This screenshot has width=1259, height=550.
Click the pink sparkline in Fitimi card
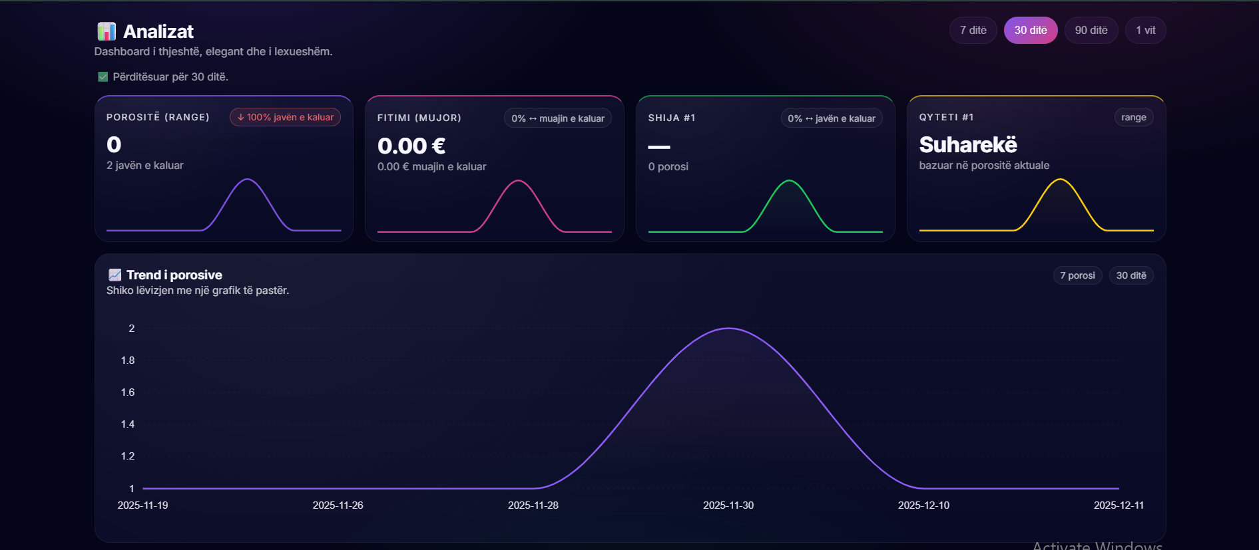[518, 182]
